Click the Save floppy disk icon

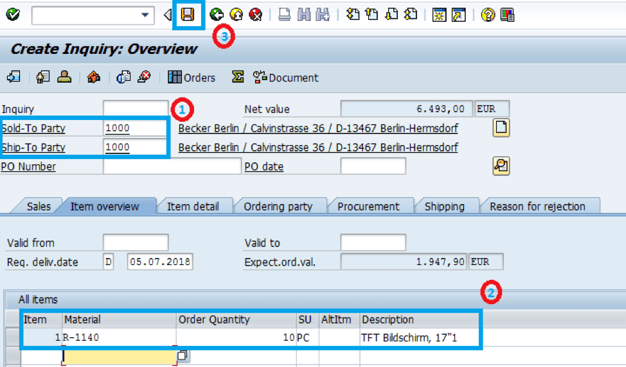point(188,15)
